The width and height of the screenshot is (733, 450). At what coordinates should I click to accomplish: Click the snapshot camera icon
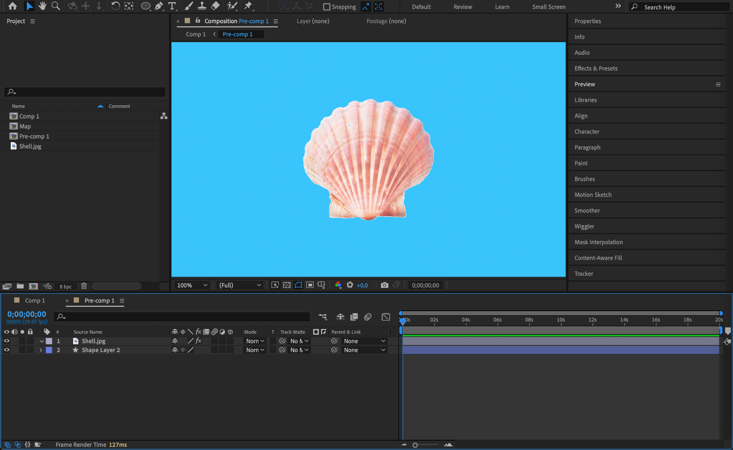tap(384, 285)
